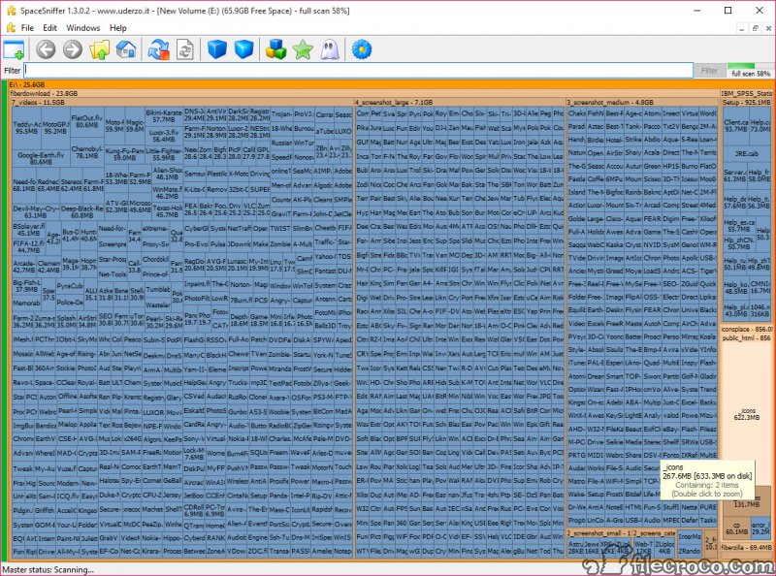This screenshot has height=576, width=776.
Task: Select the Kung-Fu-Pan 59.0MB file block
Action: click(x=125, y=154)
